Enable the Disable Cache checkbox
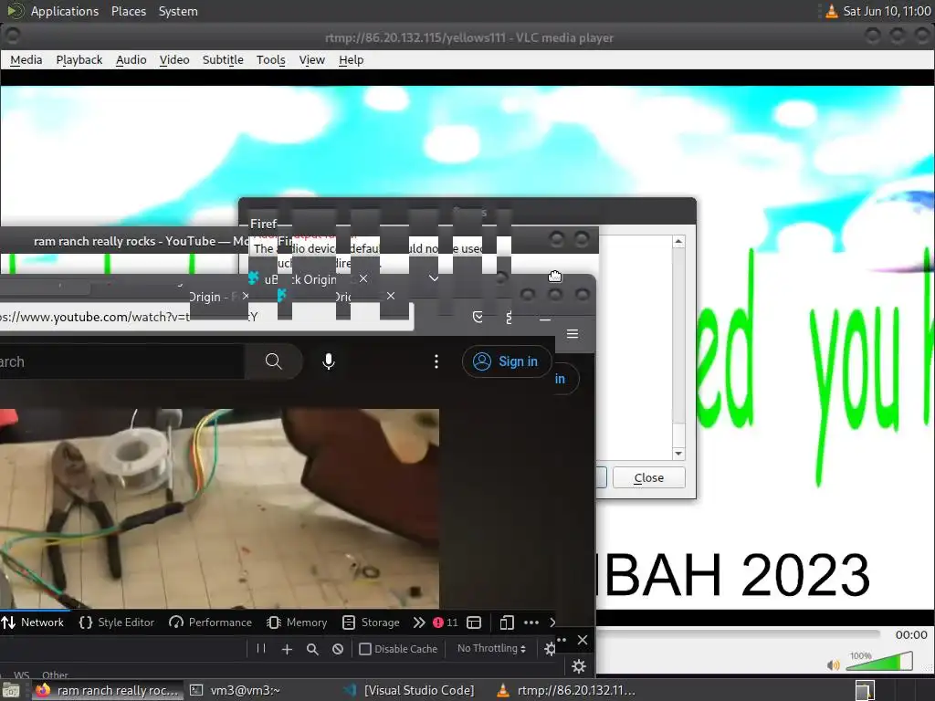Image resolution: width=935 pixels, height=701 pixels. coord(365,649)
